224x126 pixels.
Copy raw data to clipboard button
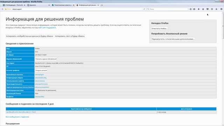pos(29,36)
